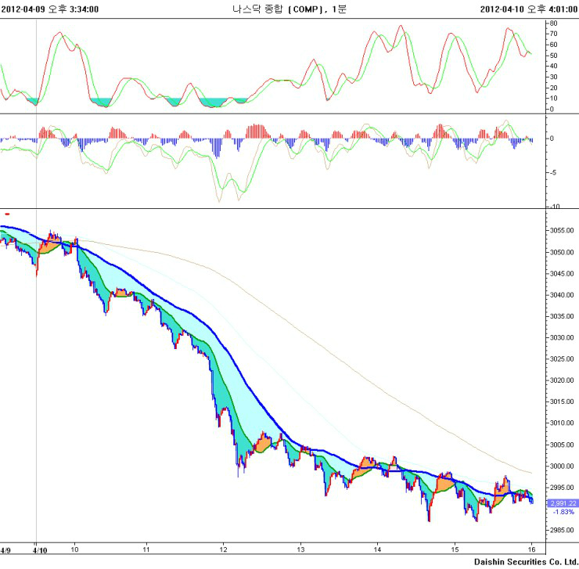The height and width of the screenshot is (569, 579).
Task: Select the 4/9 date marker on time axis
Action: (x=6, y=550)
